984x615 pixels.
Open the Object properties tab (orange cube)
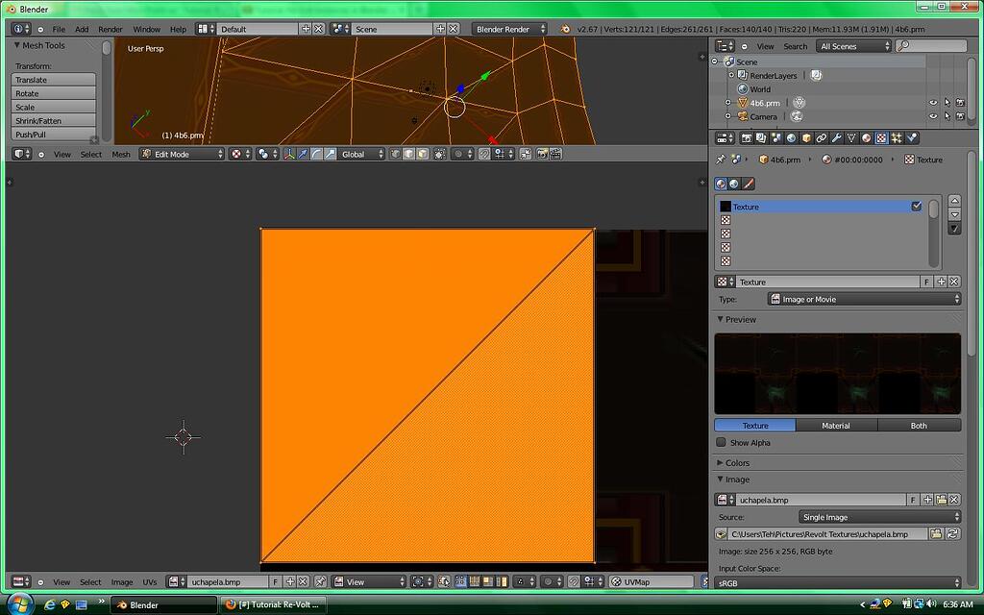click(806, 138)
